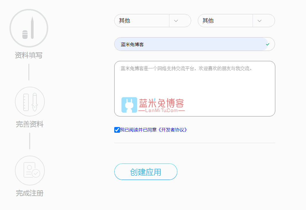The height and width of the screenshot is (210, 306).
Task: Click the ruler-and-pen 完善资料 step icon
Action: click(30, 102)
